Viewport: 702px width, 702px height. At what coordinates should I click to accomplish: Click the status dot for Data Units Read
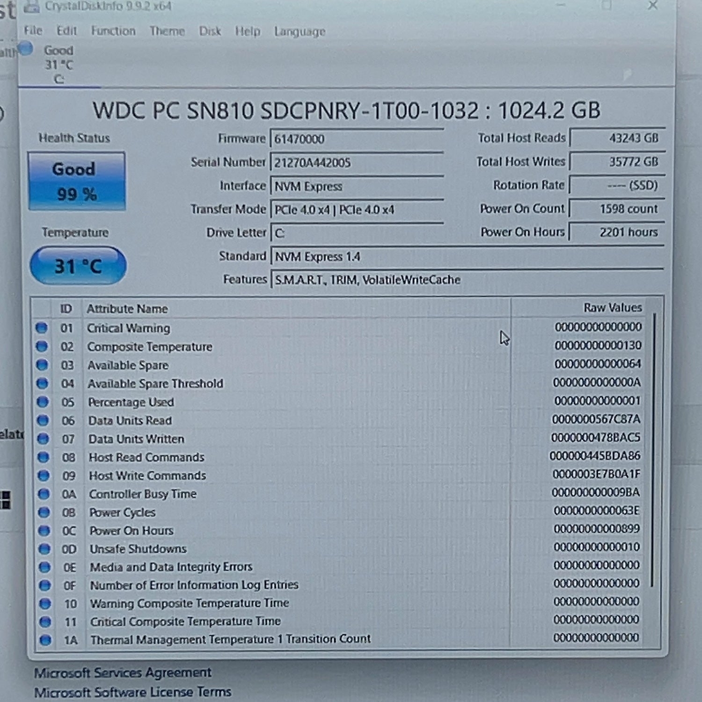click(x=43, y=420)
